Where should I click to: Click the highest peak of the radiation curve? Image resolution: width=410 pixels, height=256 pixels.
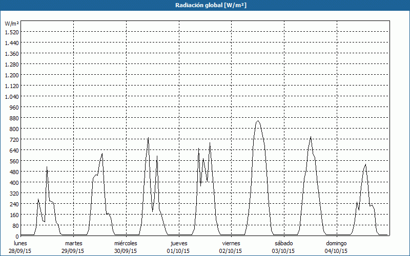click(x=258, y=121)
